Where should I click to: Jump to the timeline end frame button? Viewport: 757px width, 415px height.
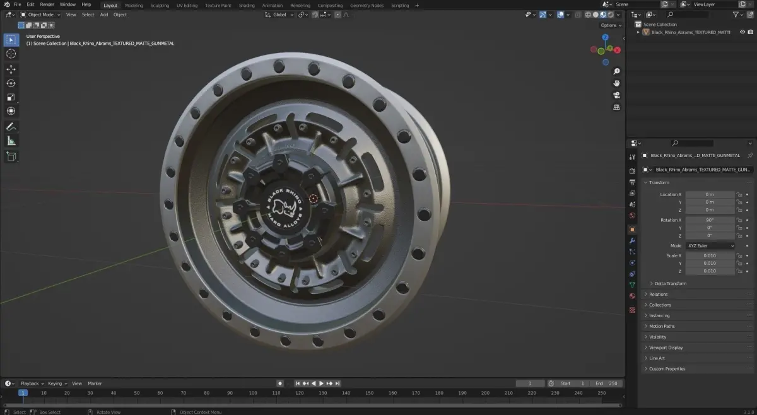tap(337, 383)
